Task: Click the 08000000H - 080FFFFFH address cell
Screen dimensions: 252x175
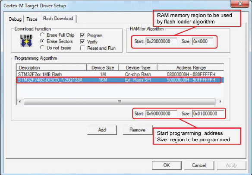Action: pyautogui.click(x=191, y=74)
